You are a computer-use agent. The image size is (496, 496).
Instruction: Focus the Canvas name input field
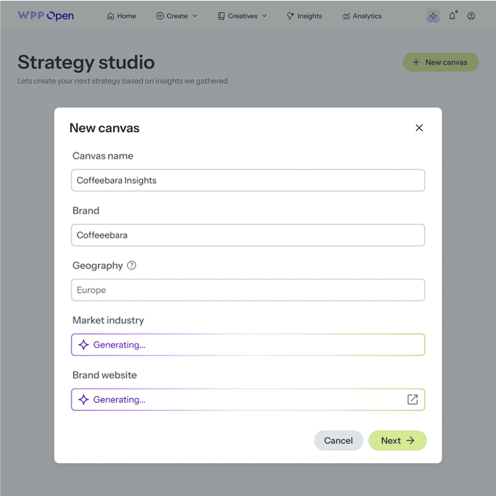tap(248, 180)
